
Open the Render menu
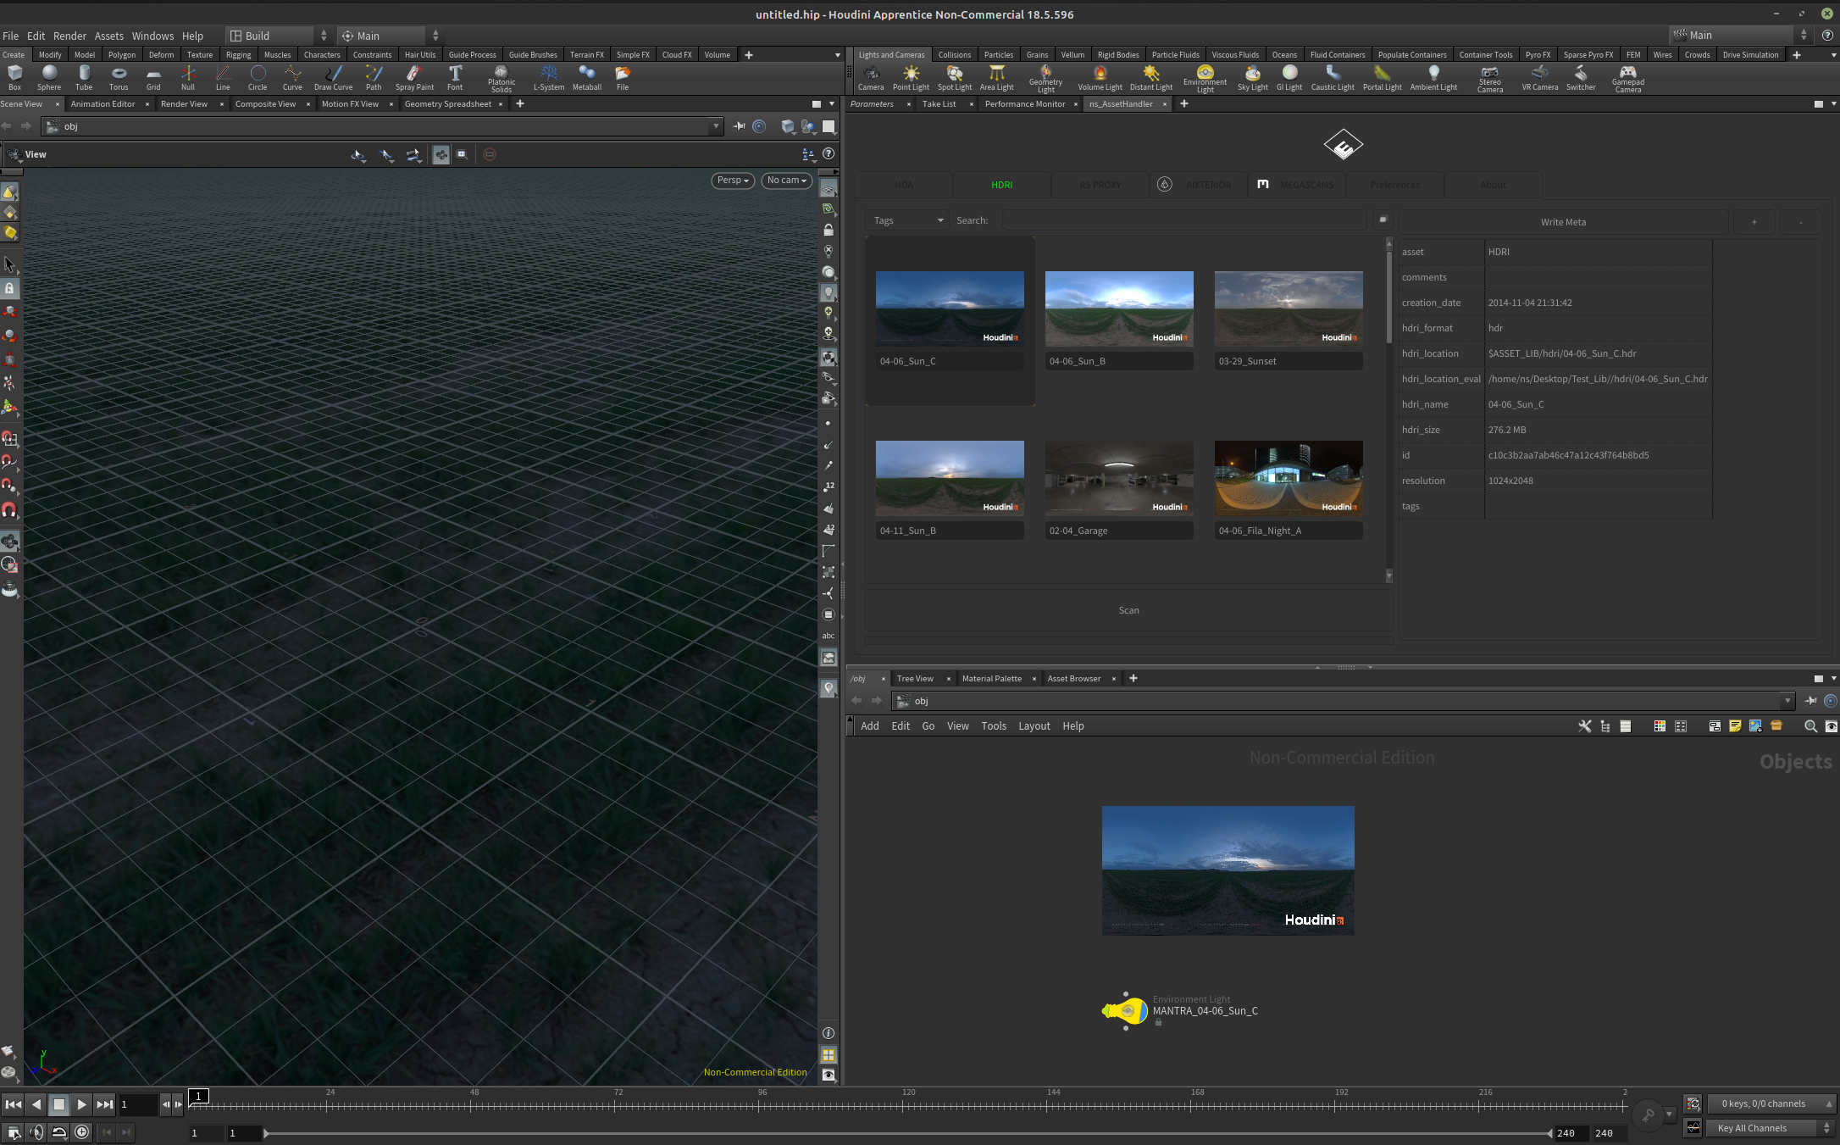click(x=69, y=36)
